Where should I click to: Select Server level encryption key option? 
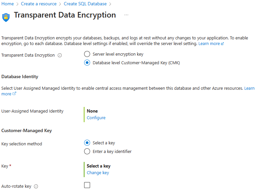87,54
